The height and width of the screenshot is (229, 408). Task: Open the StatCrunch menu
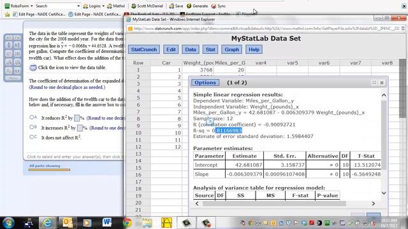pos(144,50)
